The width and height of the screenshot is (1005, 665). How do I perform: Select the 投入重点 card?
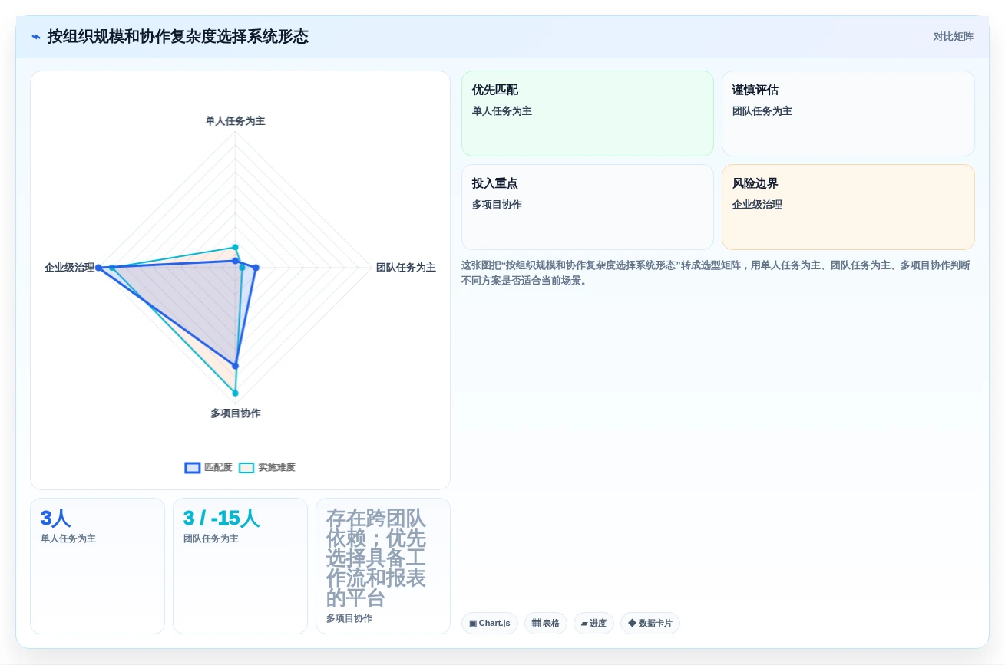pos(587,207)
